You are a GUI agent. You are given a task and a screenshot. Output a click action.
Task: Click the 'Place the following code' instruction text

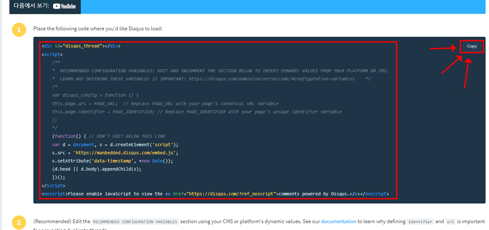[98, 29]
